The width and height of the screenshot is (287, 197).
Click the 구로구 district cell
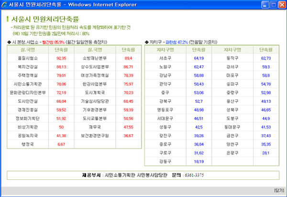coord(166,153)
